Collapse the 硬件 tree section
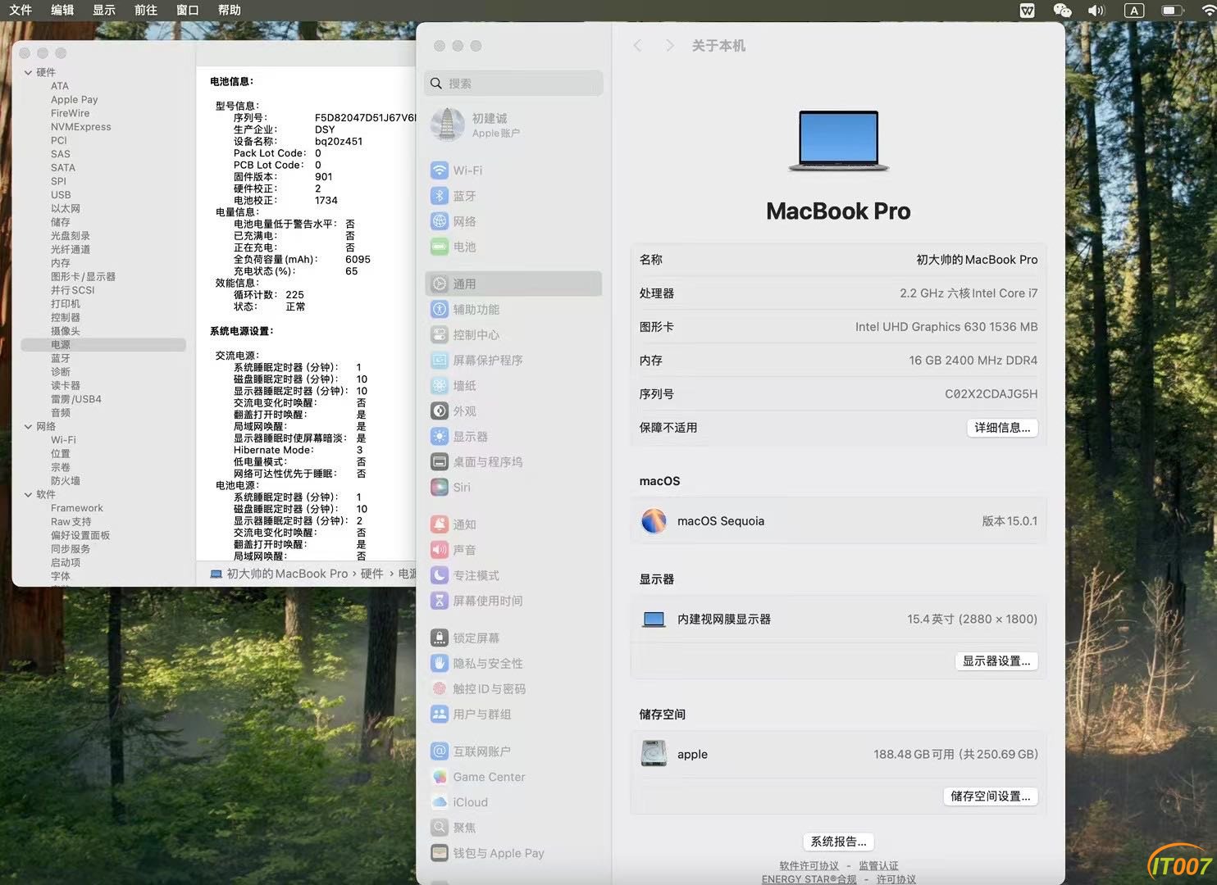Viewport: 1217px width, 885px height. 28,72
